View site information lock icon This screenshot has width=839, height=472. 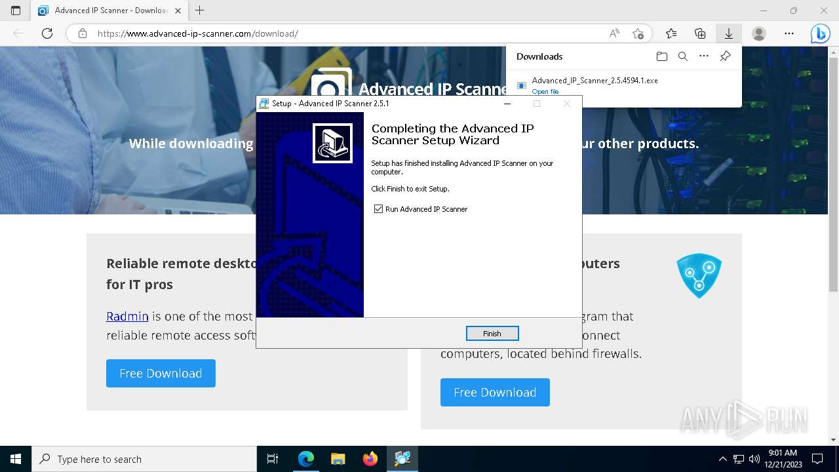click(x=82, y=33)
